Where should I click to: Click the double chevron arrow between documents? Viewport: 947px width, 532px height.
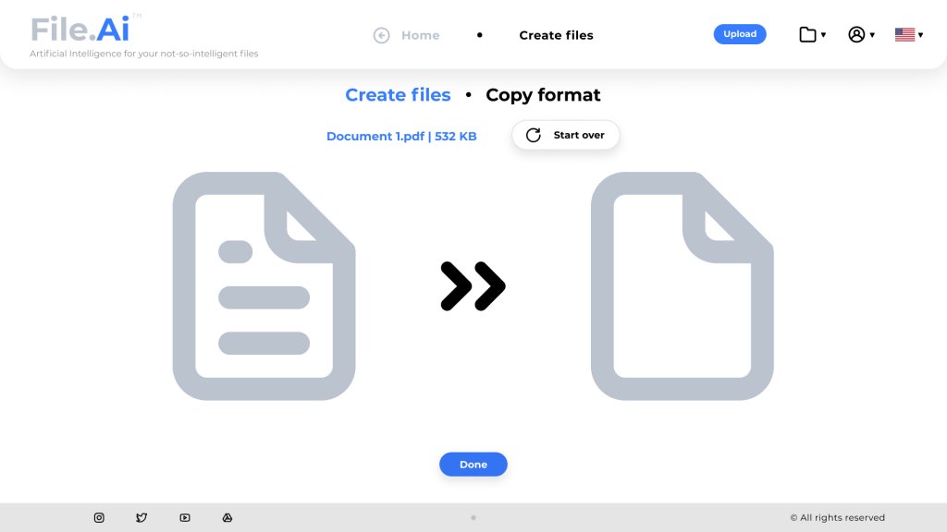click(x=473, y=286)
